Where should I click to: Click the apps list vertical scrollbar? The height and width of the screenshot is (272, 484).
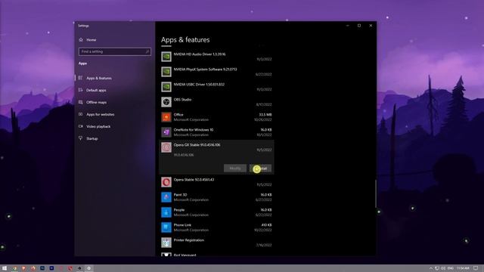tap(375, 193)
